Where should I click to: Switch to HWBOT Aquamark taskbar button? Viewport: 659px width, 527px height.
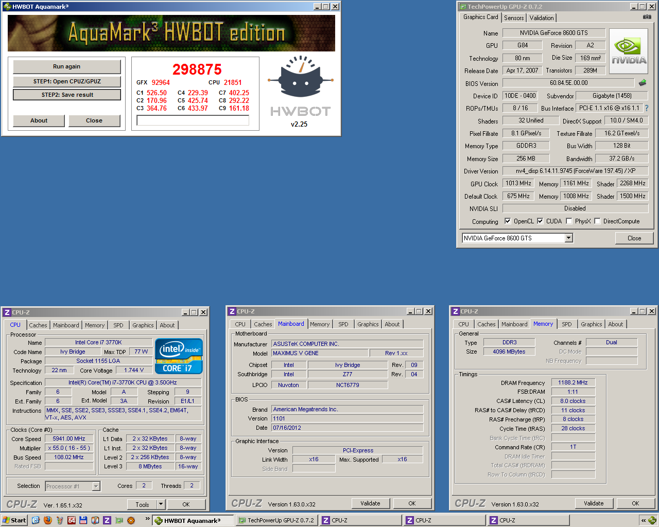(193, 520)
